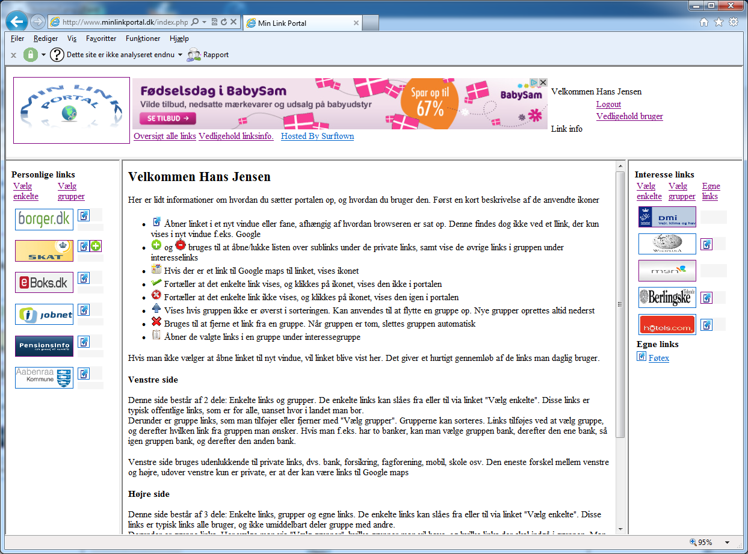This screenshot has height=554, width=748.
Task: Click the SE TILBUD button in the ad
Action: coord(168,118)
